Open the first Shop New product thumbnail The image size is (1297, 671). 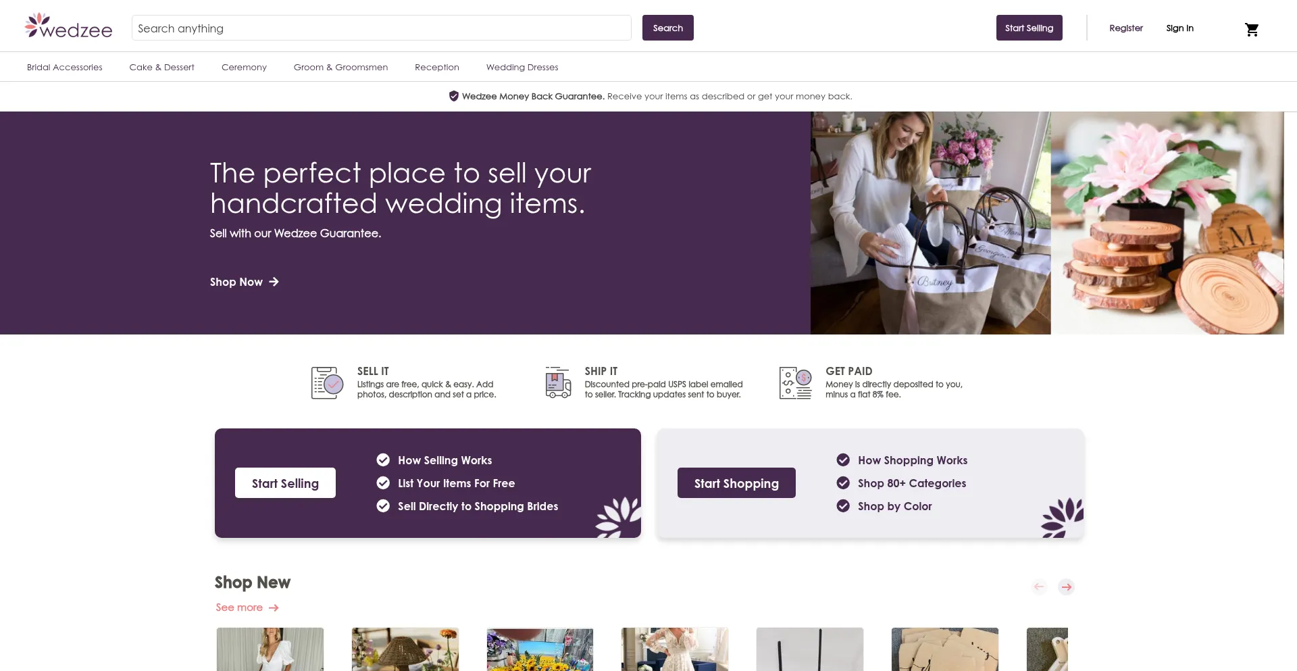270,649
